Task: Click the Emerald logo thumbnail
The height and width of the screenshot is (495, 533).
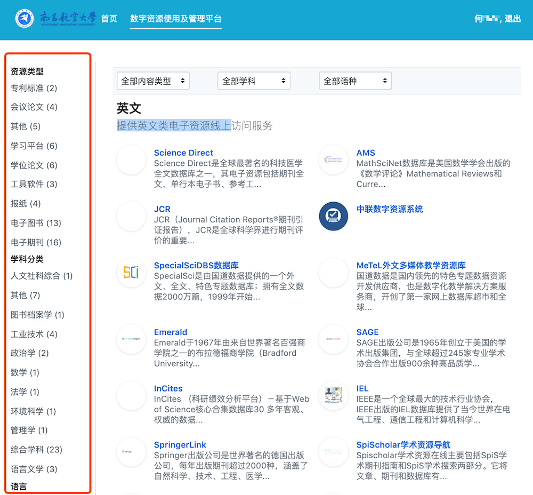Action: tap(131, 339)
